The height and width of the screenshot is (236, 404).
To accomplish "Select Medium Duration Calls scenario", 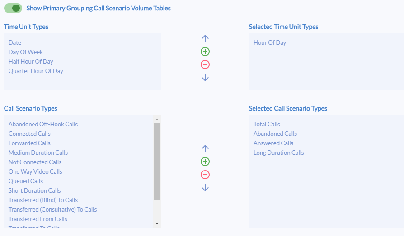I will [38, 153].
